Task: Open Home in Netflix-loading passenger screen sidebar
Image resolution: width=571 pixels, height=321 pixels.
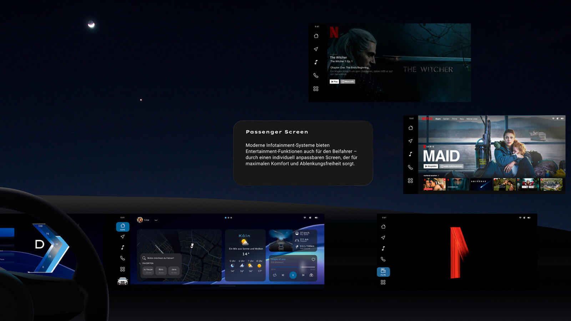Action: tap(383, 226)
